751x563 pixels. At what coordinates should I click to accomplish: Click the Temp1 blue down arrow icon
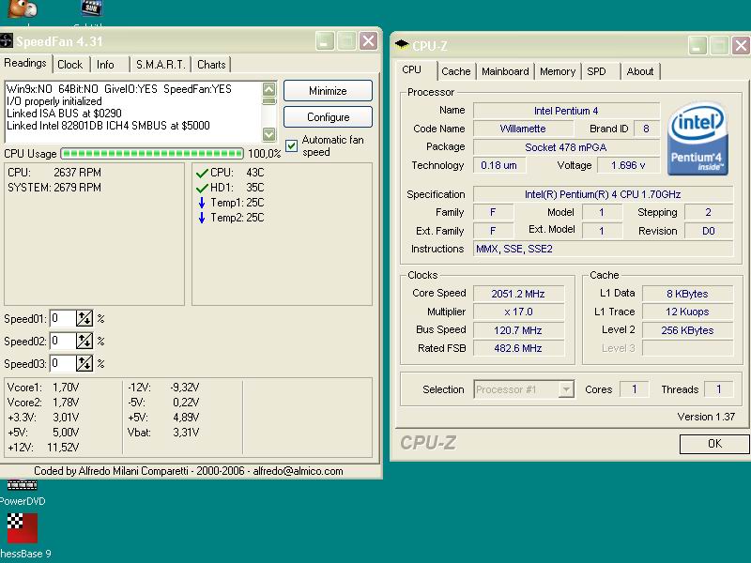202,203
